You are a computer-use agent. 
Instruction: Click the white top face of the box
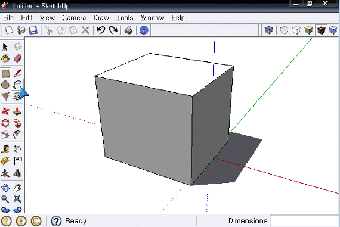[165, 74]
